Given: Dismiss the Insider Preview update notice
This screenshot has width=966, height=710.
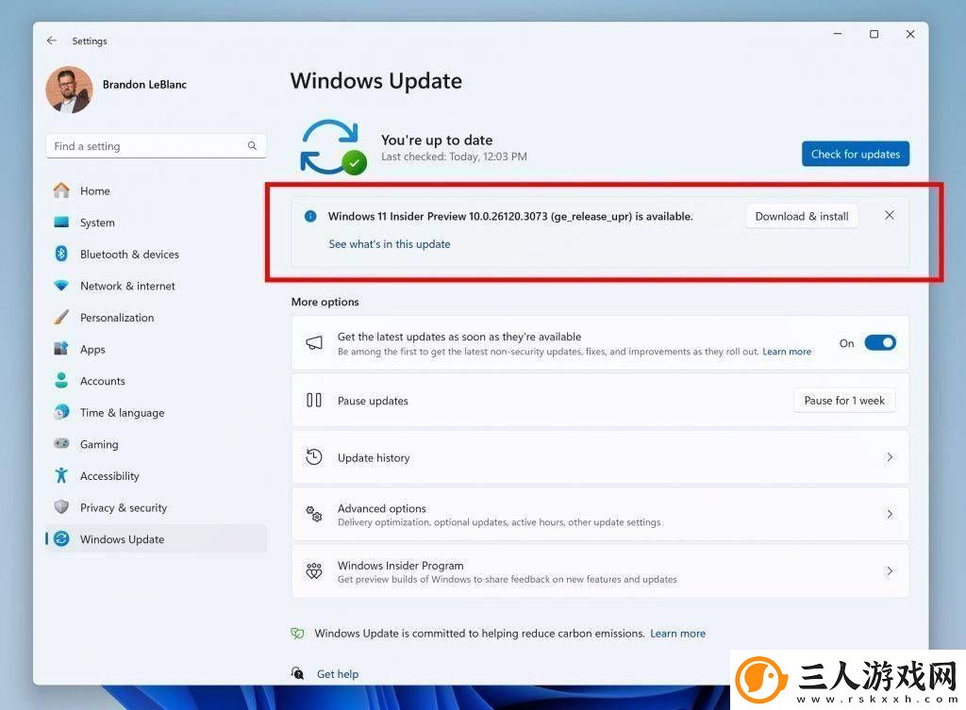Looking at the screenshot, I should tap(889, 215).
